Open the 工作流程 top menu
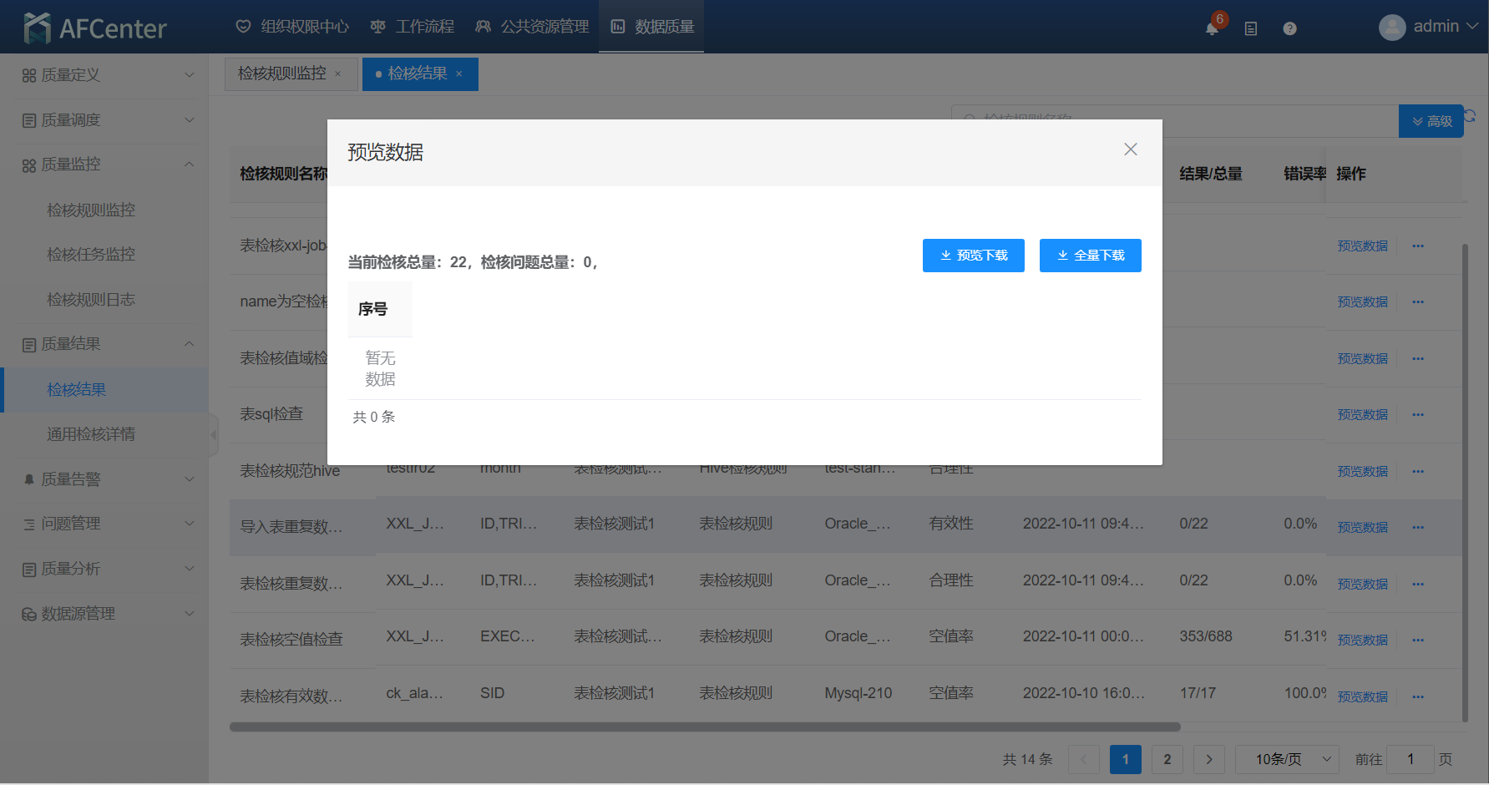 [x=413, y=27]
